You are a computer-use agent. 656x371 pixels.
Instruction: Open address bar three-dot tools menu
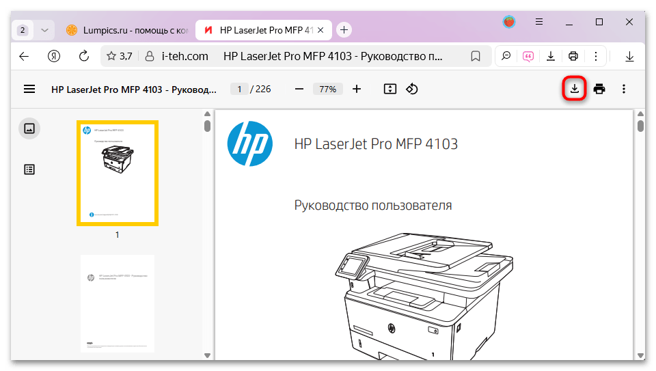coord(596,56)
